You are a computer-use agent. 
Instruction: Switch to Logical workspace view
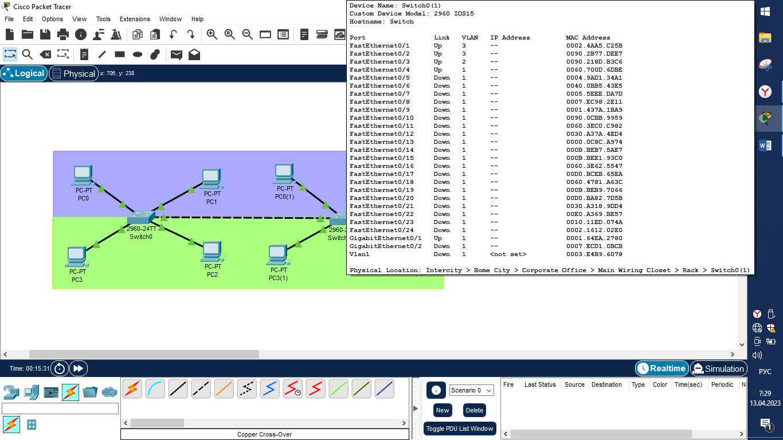pyautogui.click(x=24, y=73)
